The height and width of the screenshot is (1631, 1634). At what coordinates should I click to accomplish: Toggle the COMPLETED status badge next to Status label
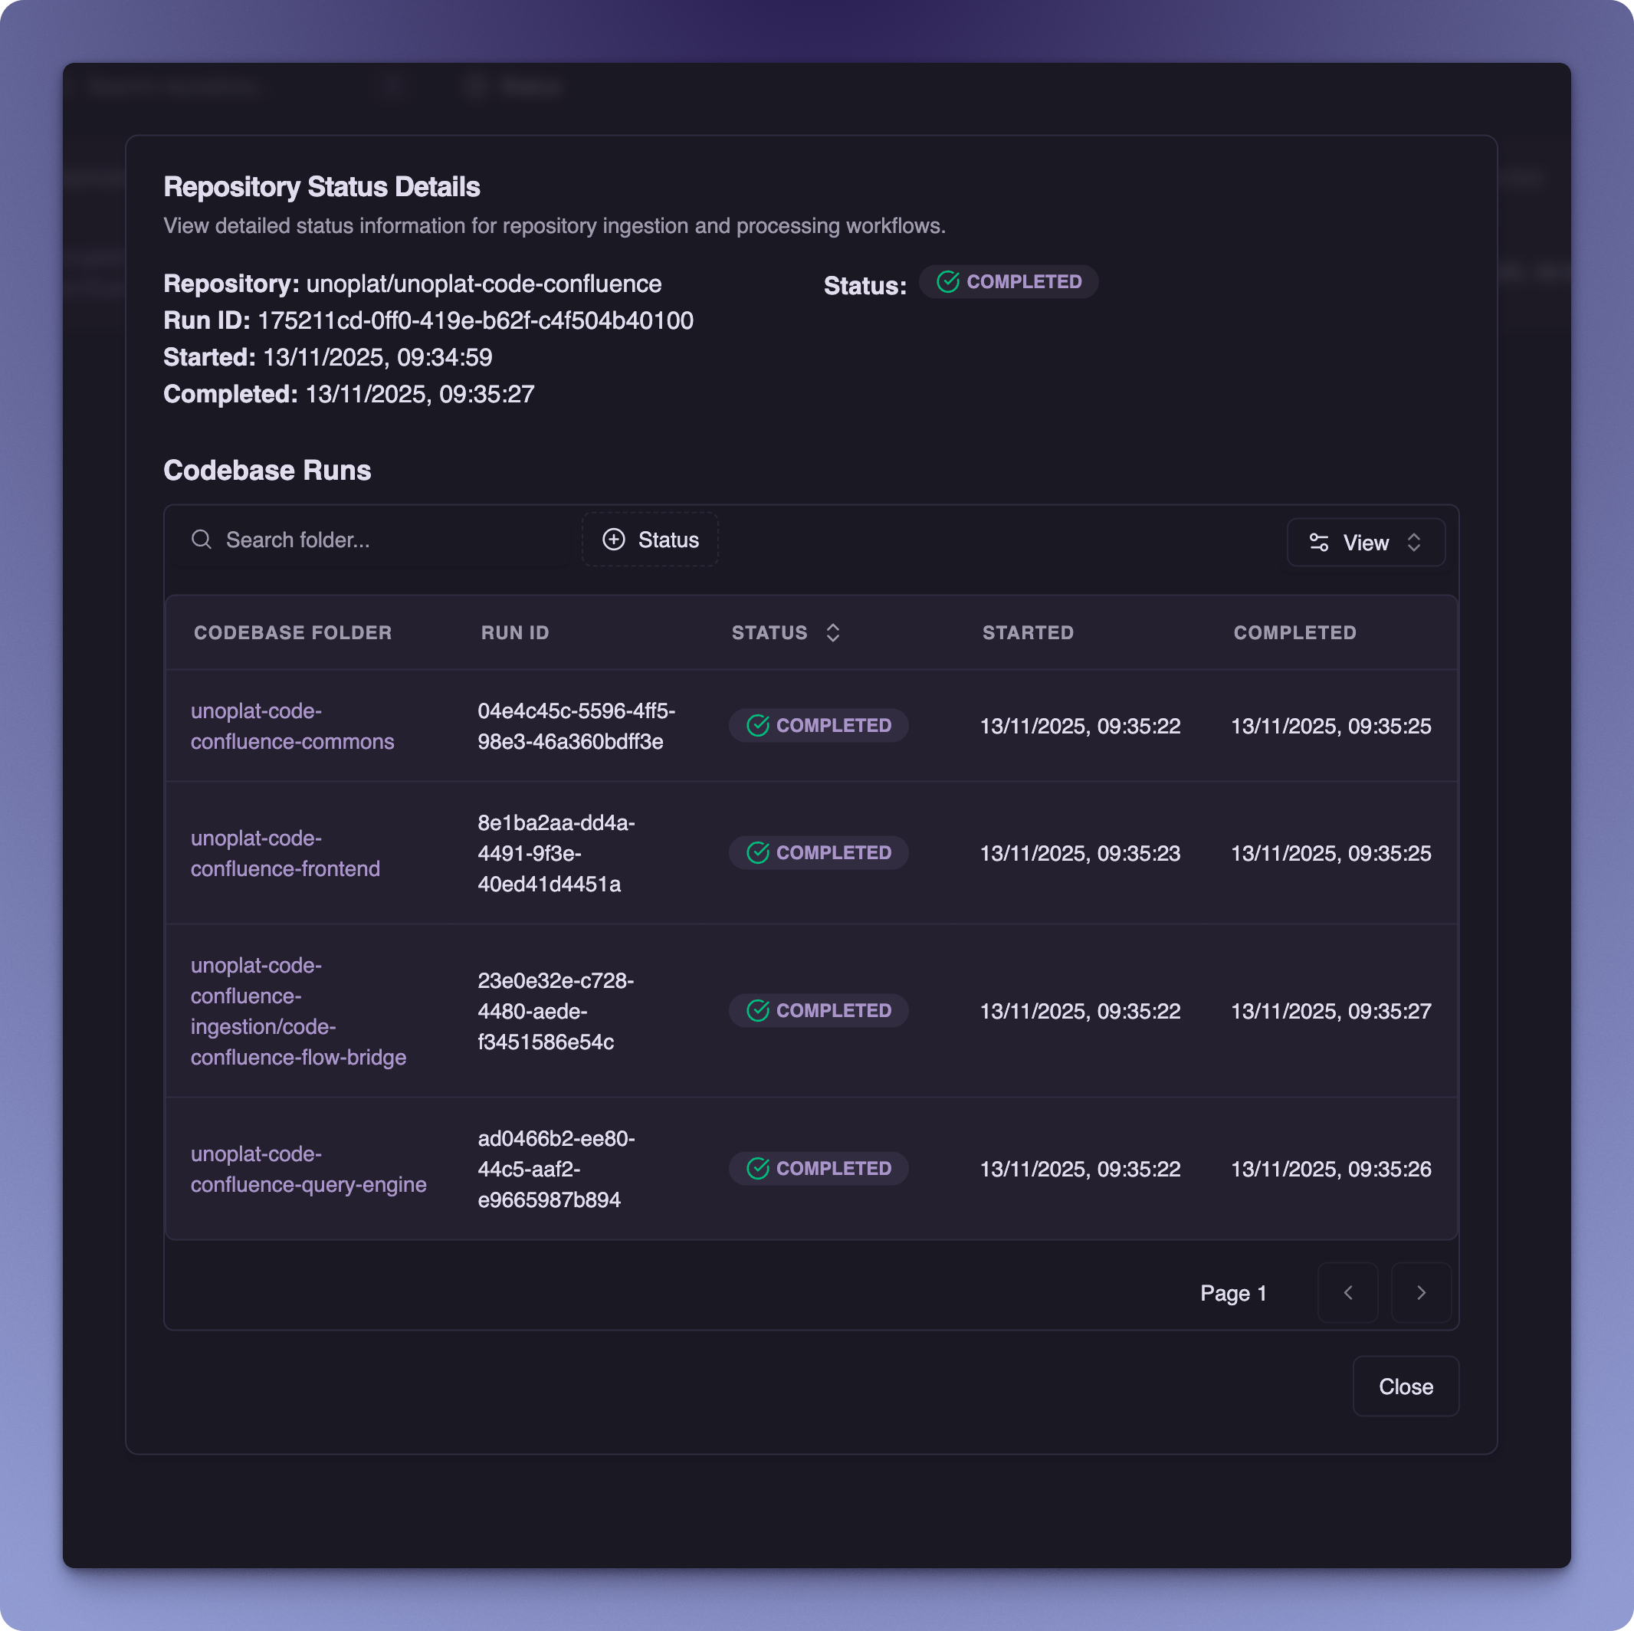pos(1008,281)
